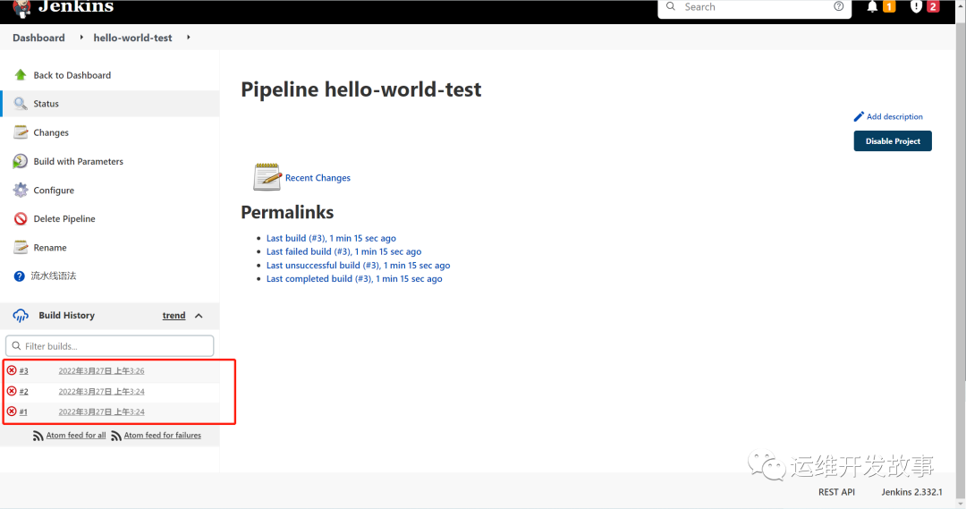The height and width of the screenshot is (509, 966).
Task: Open Last unsuccessful build (#3) permalink
Action: tap(359, 265)
